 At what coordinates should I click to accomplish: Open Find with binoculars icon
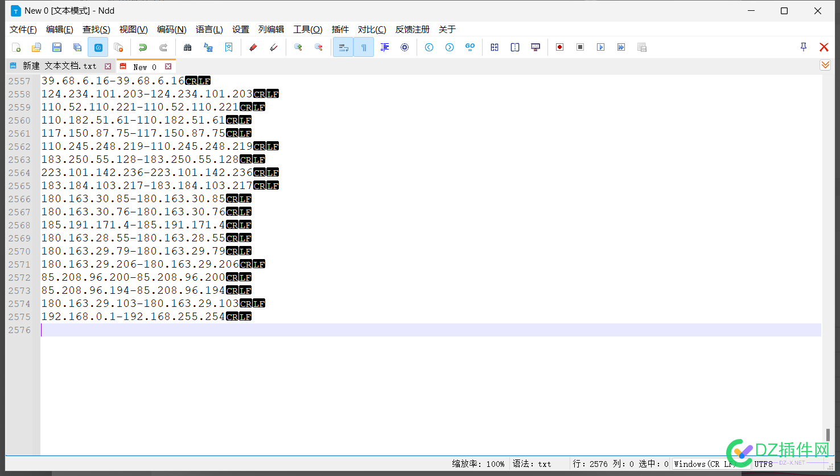pos(187,47)
